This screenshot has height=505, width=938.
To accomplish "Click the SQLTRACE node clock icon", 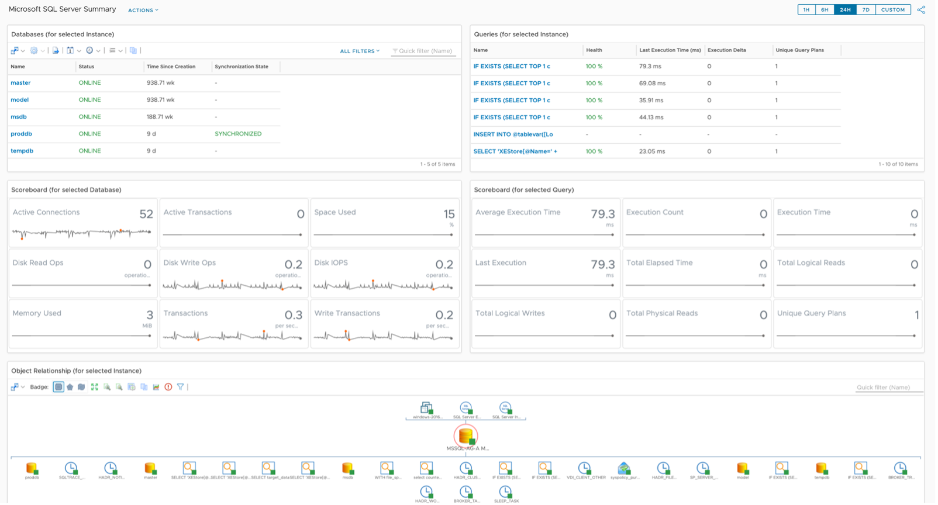I will click(x=71, y=469).
